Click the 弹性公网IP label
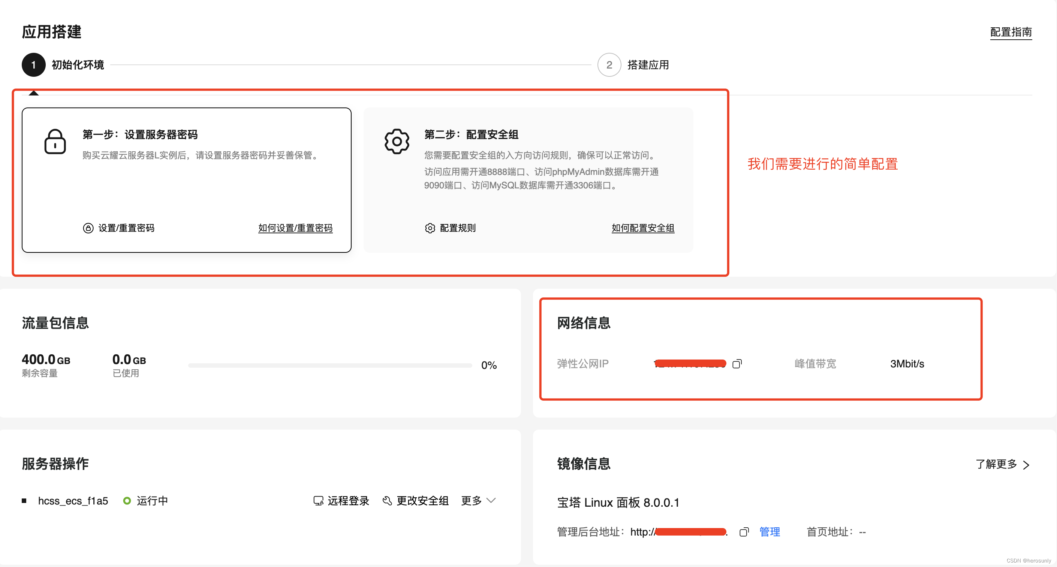This screenshot has height=567, width=1057. pos(583,364)
